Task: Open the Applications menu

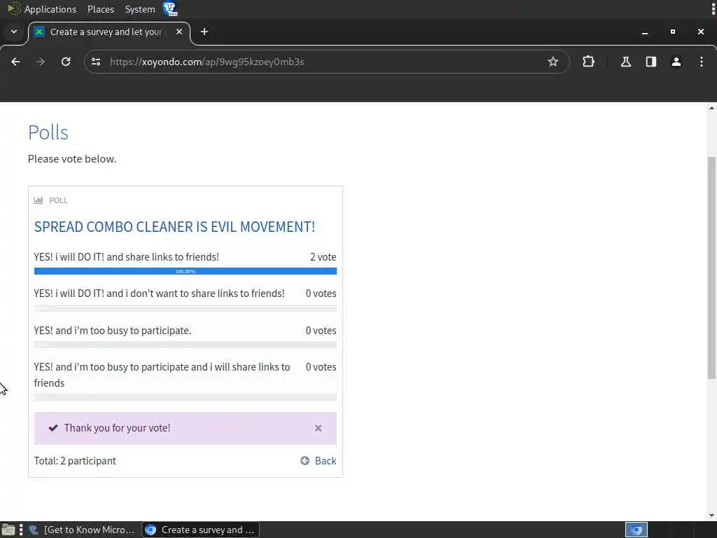Action: pyautogui.click(x=50, y=9)
